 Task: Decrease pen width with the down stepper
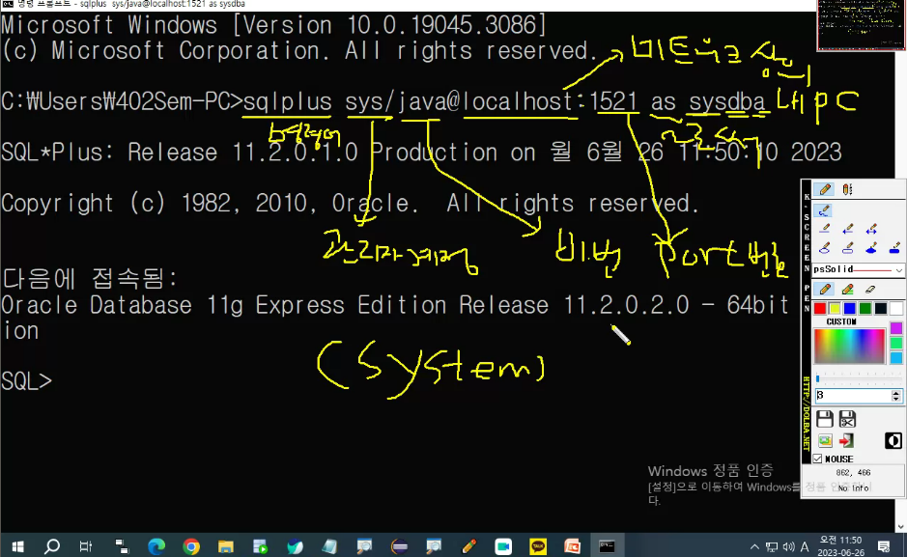point(896,399)
